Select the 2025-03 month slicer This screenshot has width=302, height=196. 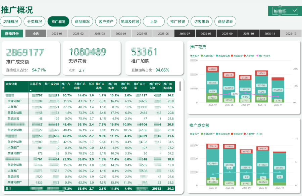(x=100, y=34)
